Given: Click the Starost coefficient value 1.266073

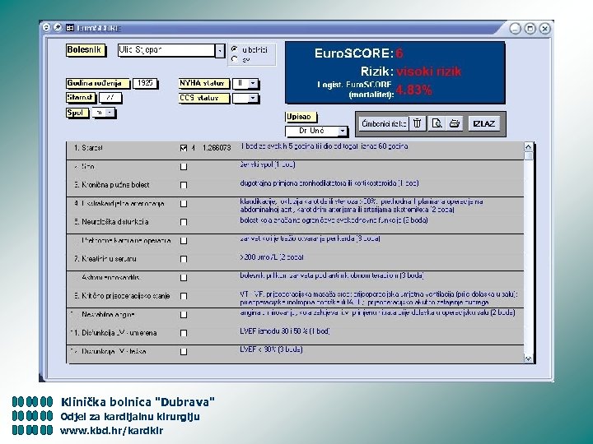Looking at the screenshot, I should (217, 148).
